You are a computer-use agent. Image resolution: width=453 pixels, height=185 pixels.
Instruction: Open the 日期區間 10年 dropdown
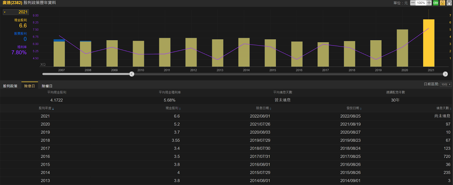(446, 84)
